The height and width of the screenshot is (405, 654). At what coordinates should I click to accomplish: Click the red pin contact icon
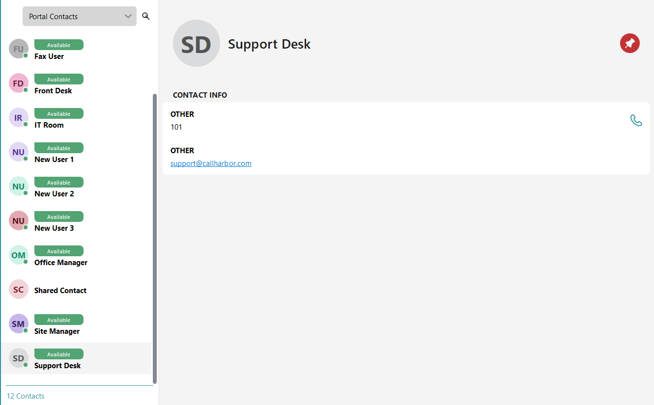click(x=630, y=43)
